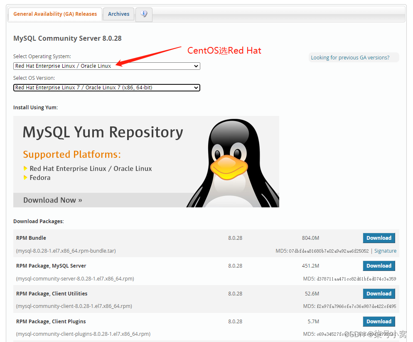Download the Client Utilities RPM package
The height and width of the screenshot is (342, 413).
pyautogui.click(x=379, y=293)
